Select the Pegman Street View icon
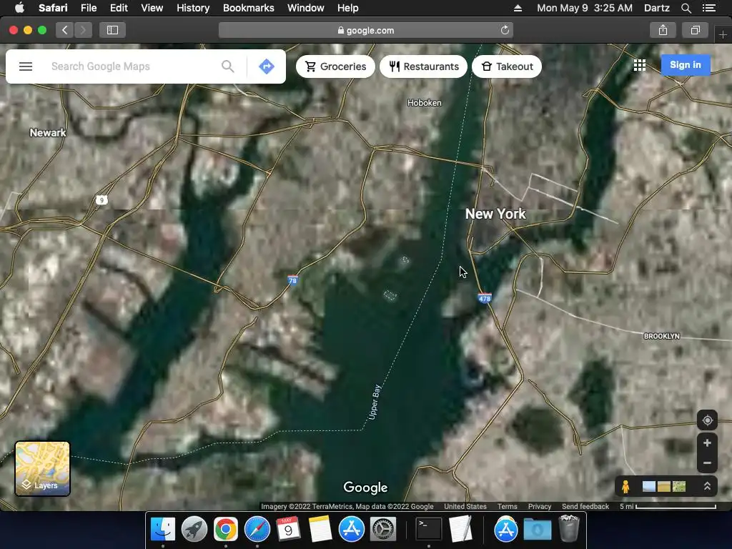This screenshot has height=549, width=732. [625, 487]
